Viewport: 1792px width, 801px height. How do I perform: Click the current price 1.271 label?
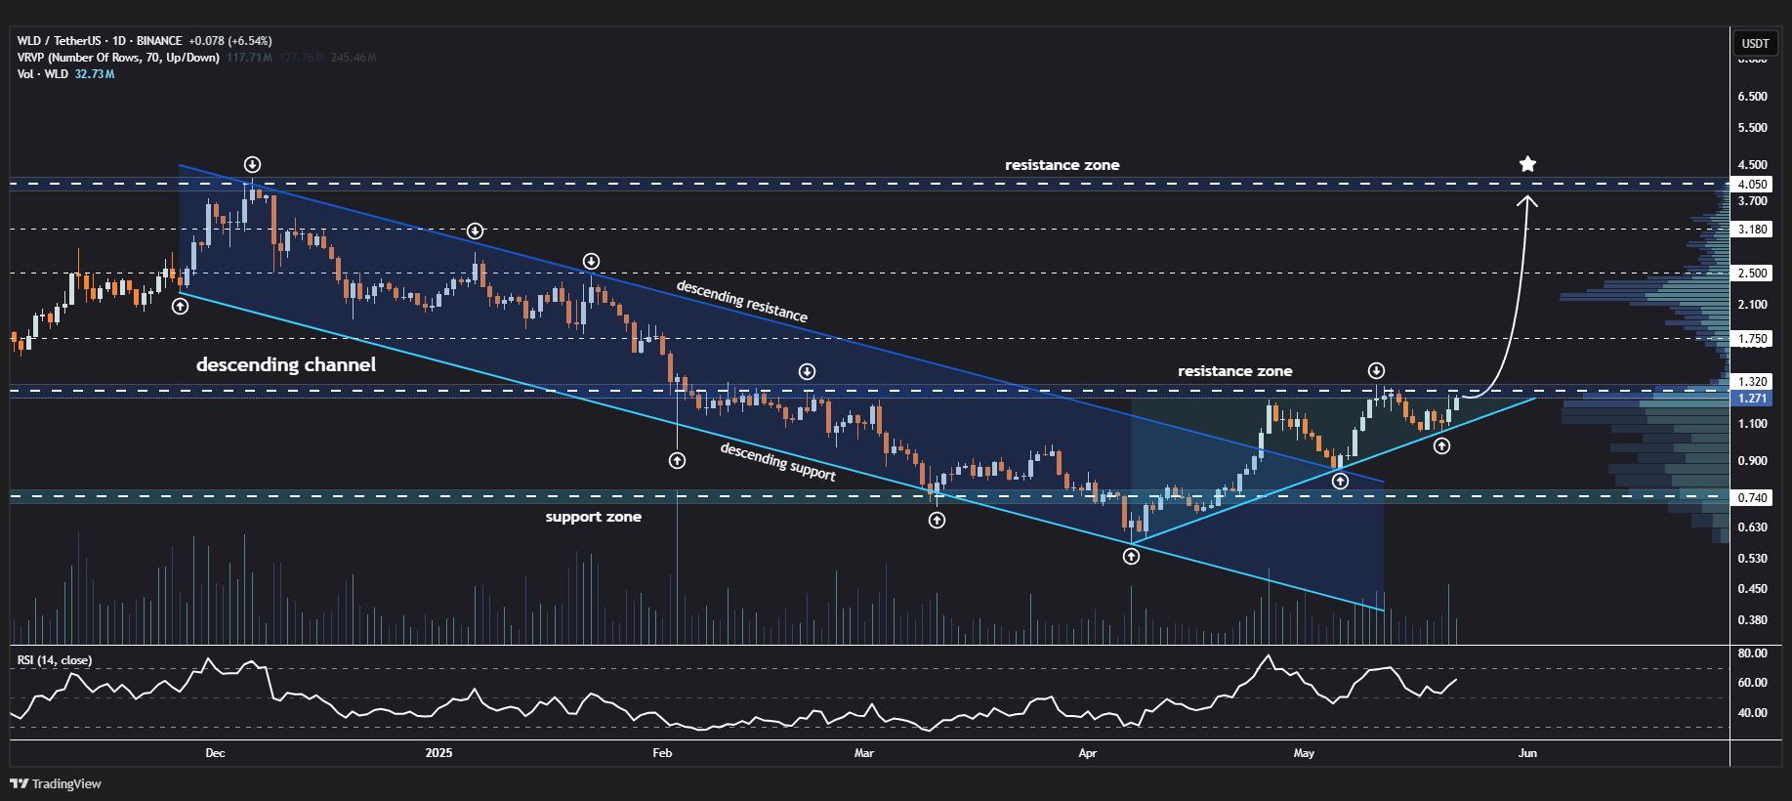click(x=1752, y=399)
